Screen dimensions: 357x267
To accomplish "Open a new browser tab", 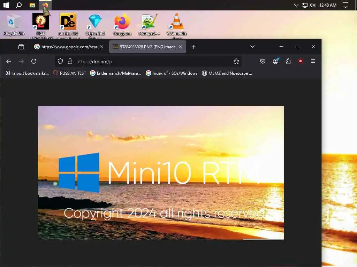I will pos(193,47).
